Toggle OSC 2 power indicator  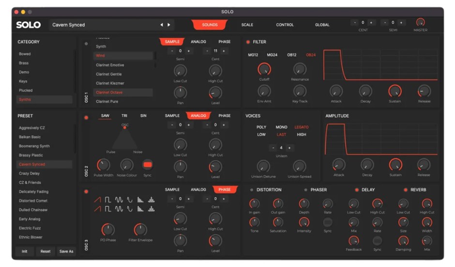tap(86, 118)
